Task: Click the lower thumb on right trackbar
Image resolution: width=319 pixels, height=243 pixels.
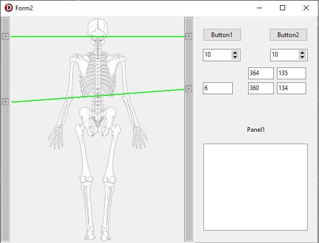Action: pos(189,89)
